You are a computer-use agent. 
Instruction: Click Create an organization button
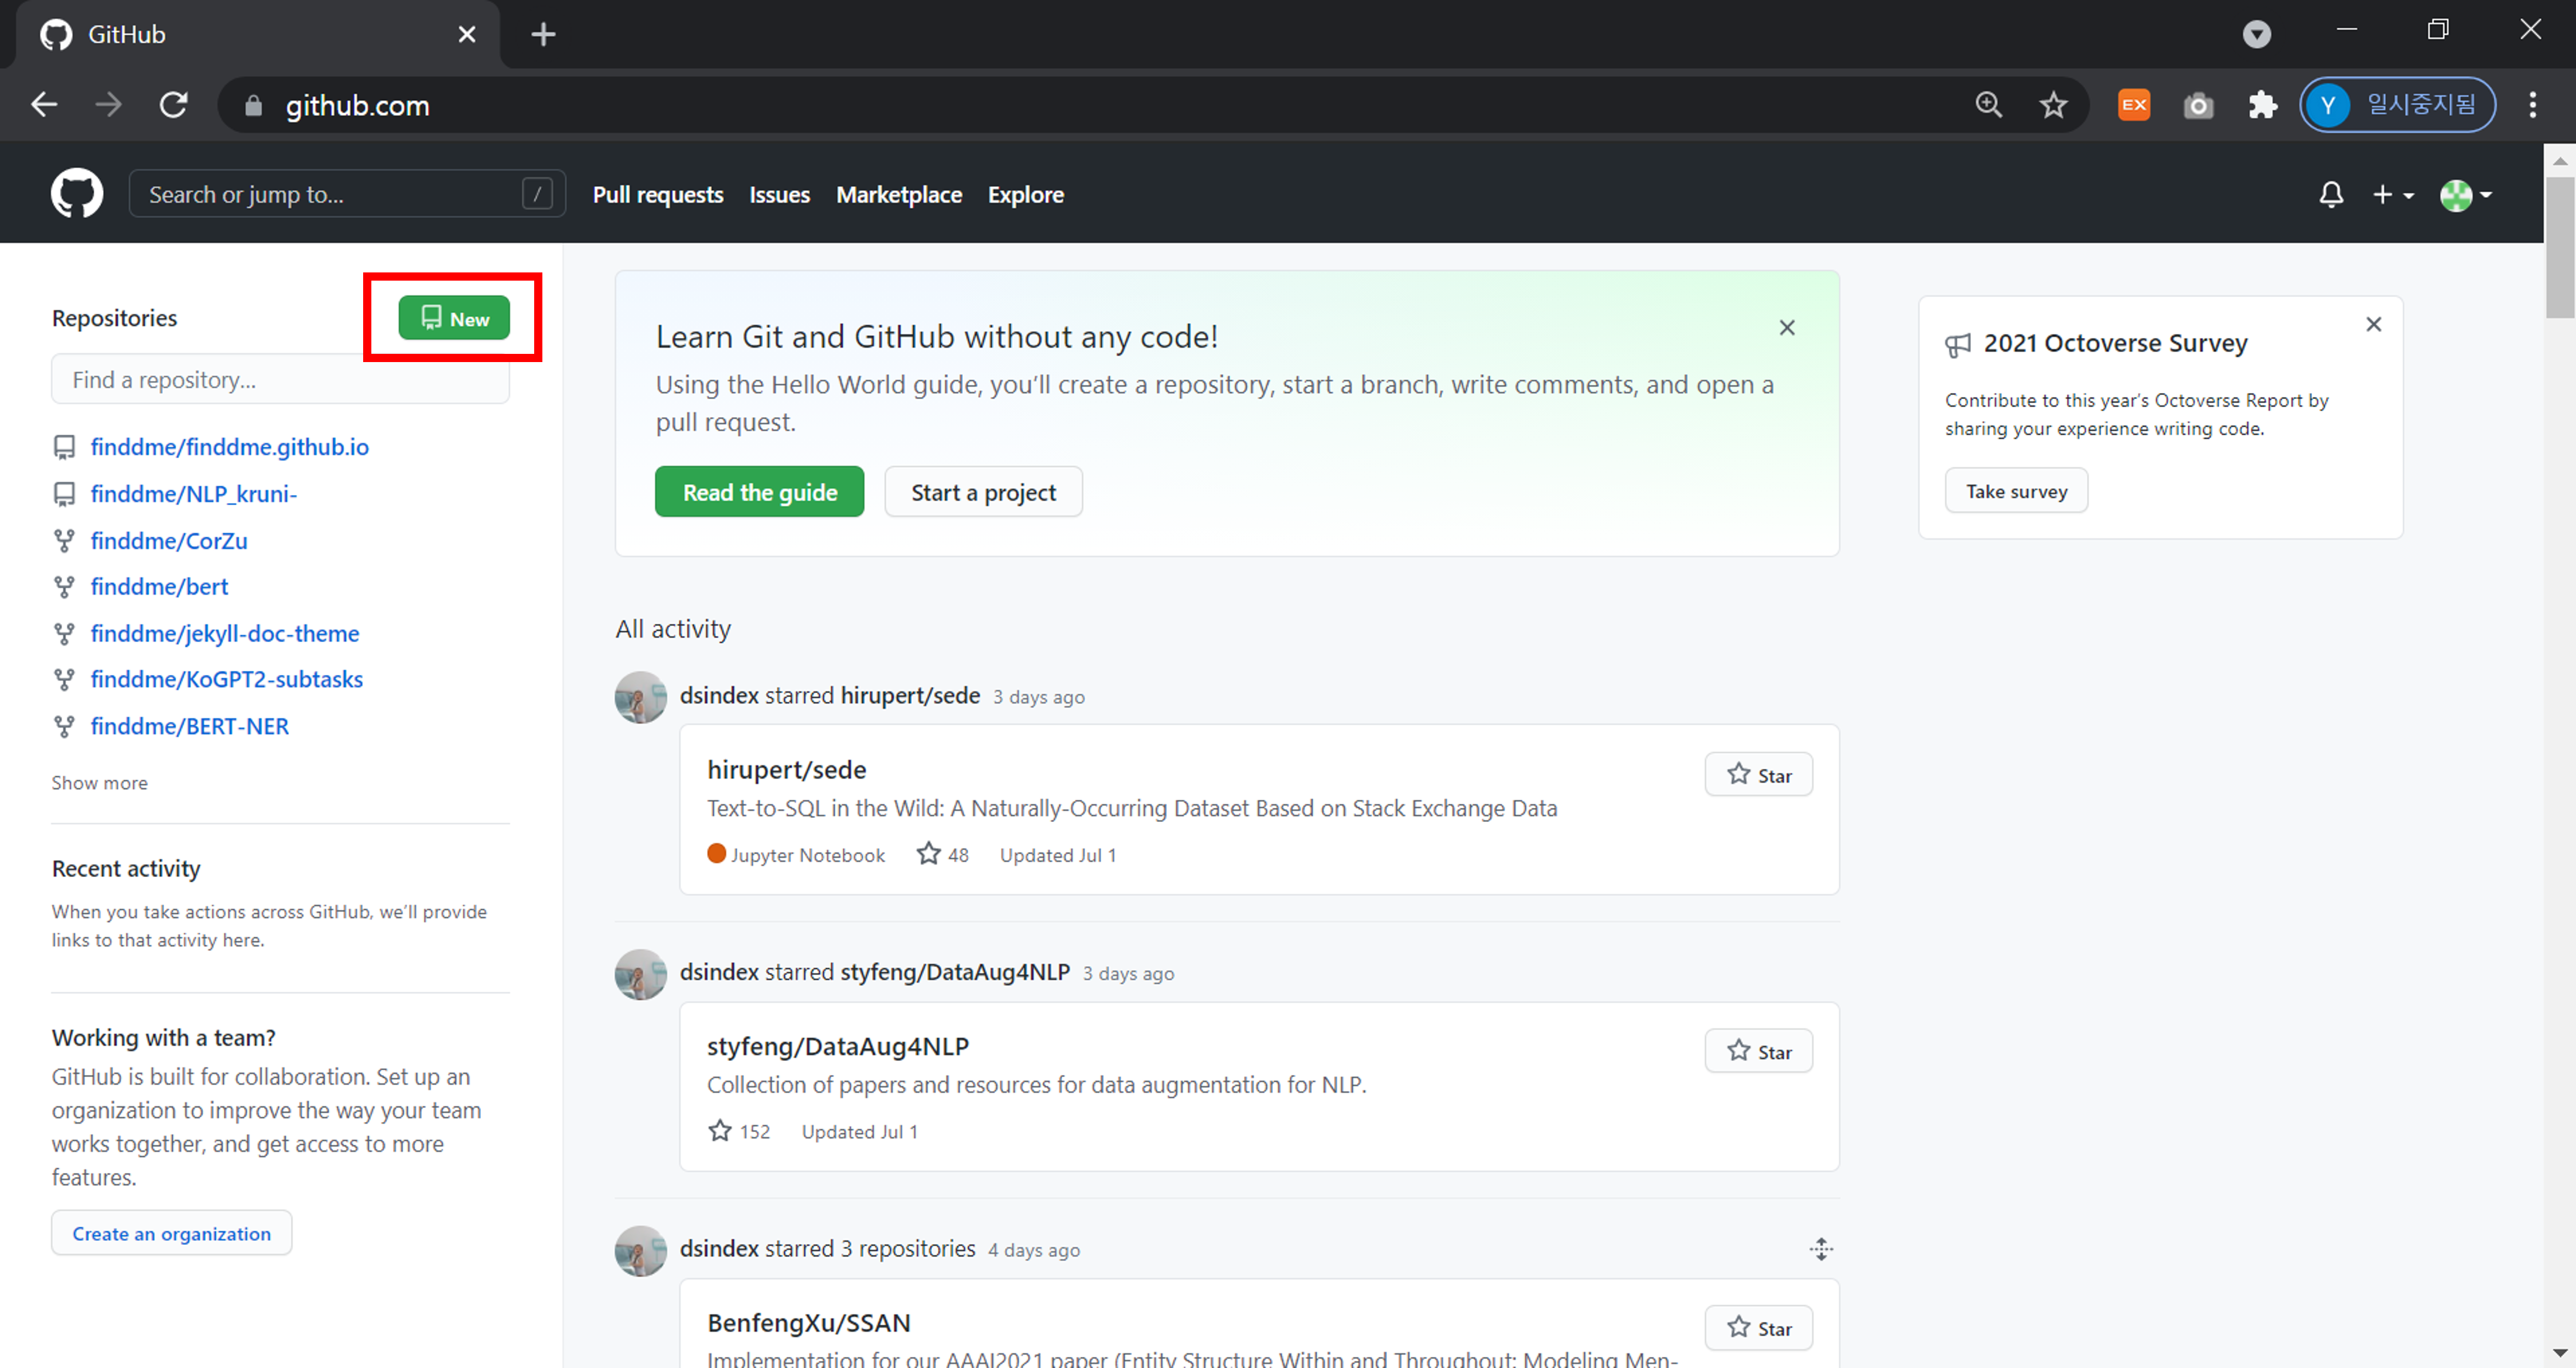[x=172, y=1233]
